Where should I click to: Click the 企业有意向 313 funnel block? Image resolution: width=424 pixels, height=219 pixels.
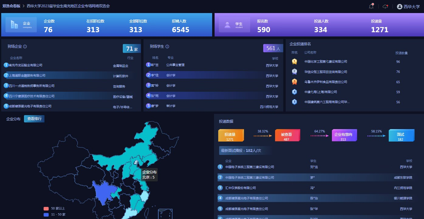[x=344, y=135]
